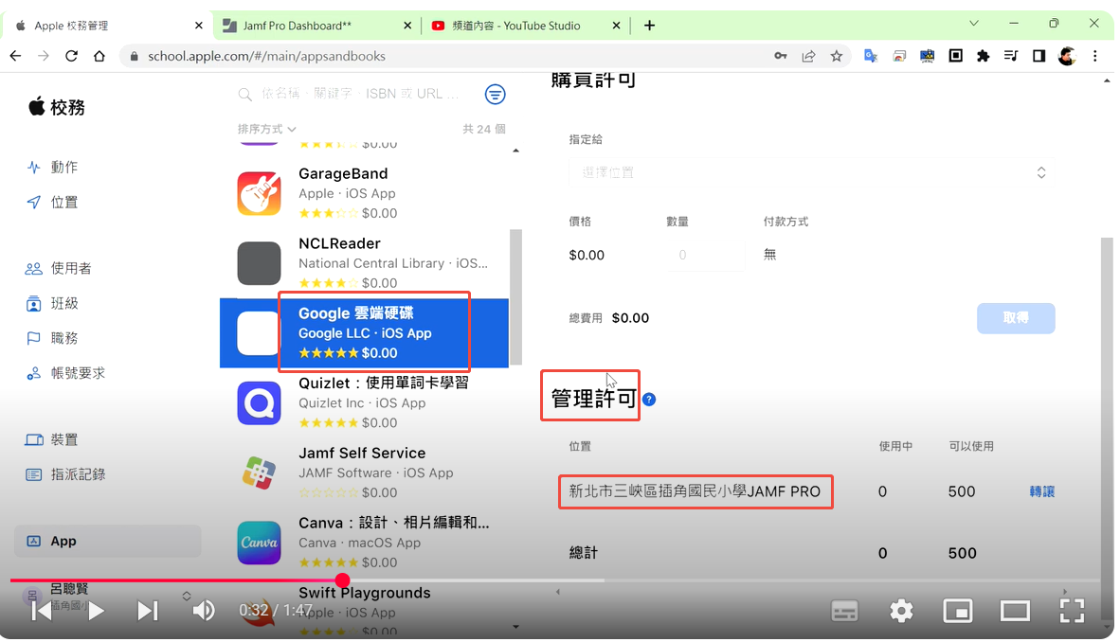Open saved passwords key icon

click(x=781, y=56)
